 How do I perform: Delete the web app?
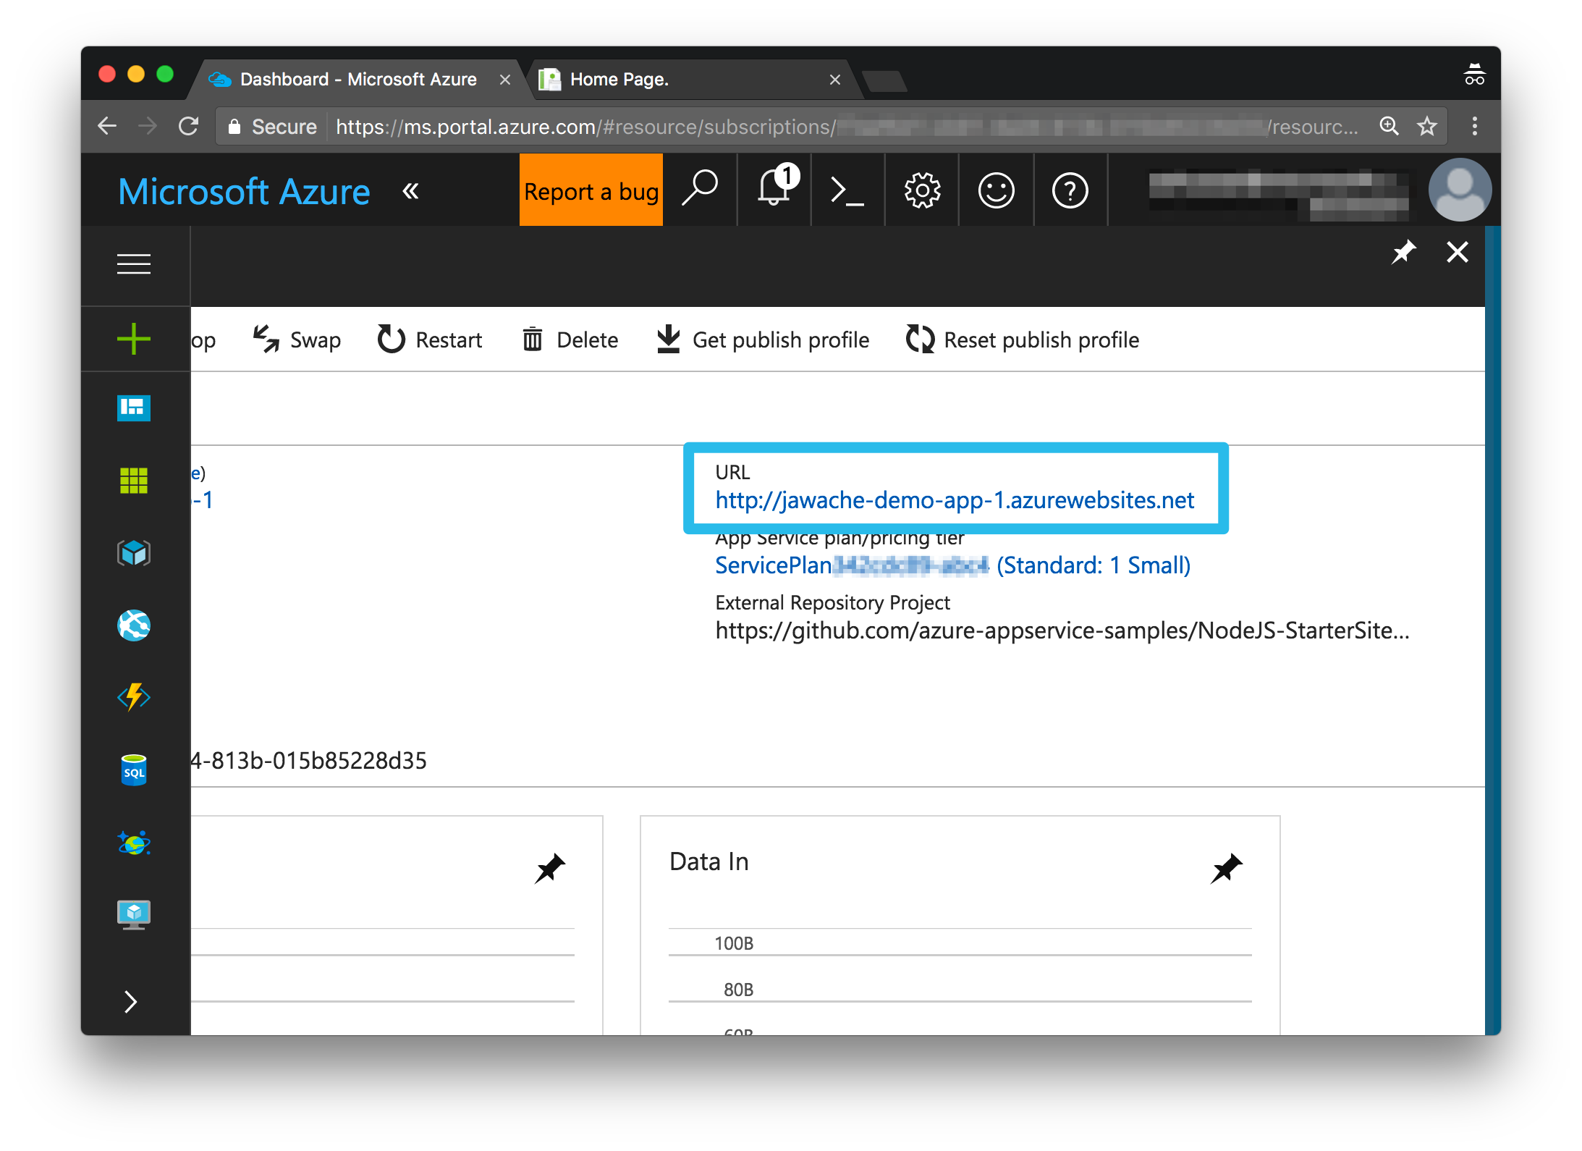pos(570,340)
